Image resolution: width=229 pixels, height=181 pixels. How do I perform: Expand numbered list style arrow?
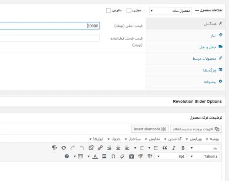pyautogui.click(x=135, y=148)
